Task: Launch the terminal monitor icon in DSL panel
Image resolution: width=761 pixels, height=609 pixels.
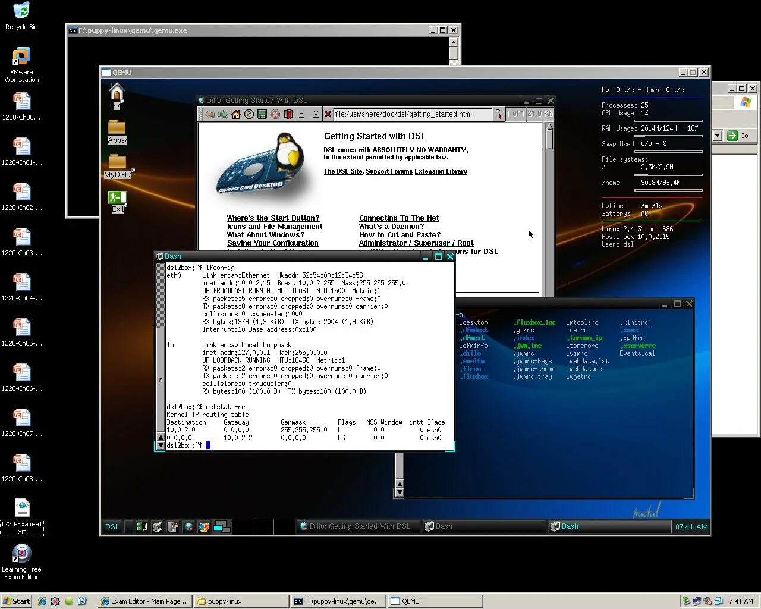Action: pyautogui.click(x=158, y=526)
